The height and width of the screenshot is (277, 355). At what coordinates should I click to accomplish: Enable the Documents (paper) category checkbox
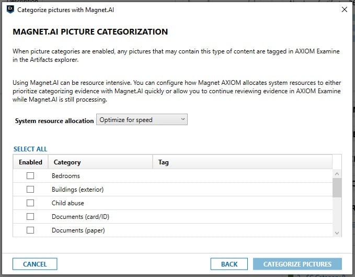(x=30, y=230)
